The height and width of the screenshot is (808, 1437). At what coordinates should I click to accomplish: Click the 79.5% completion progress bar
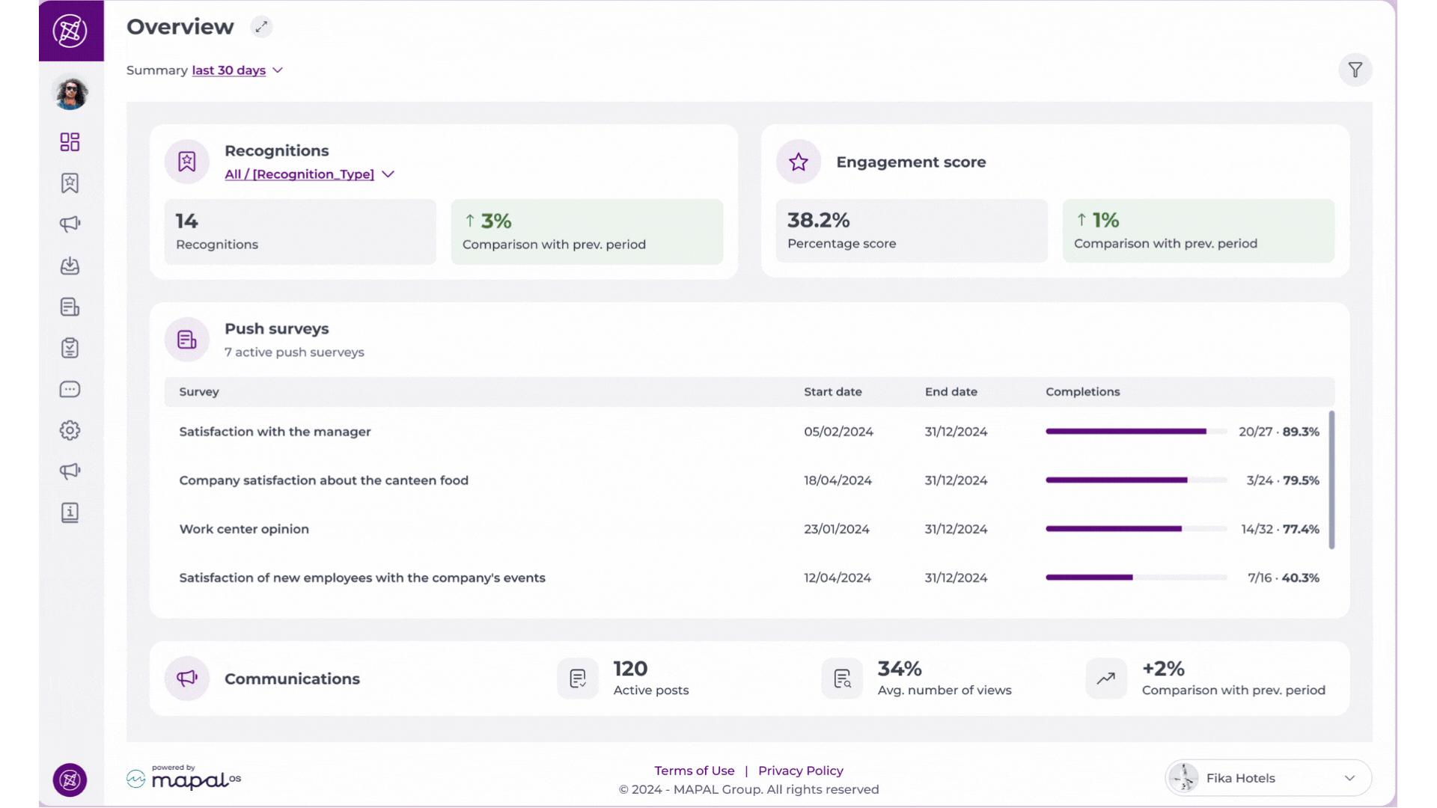tap(1136, 480)
